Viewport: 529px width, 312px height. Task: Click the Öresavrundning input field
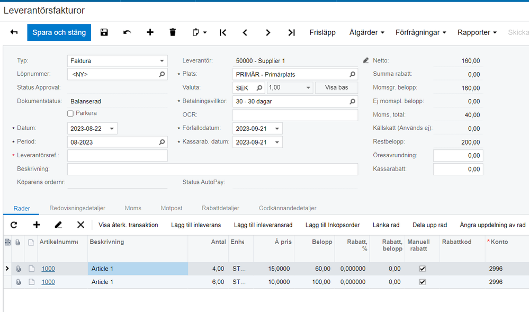pos(458,156)
